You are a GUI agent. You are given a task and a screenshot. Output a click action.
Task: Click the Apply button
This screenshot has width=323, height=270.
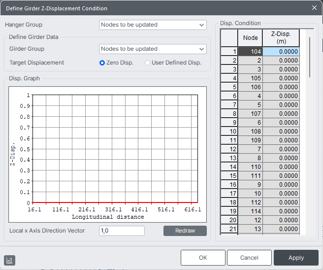point(296,258)
